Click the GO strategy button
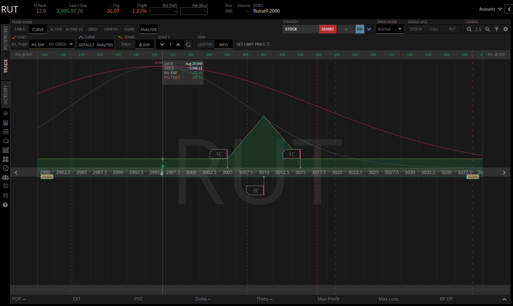Screen dimensions: 513x306 pyautogui.click(x=360, y=29)
